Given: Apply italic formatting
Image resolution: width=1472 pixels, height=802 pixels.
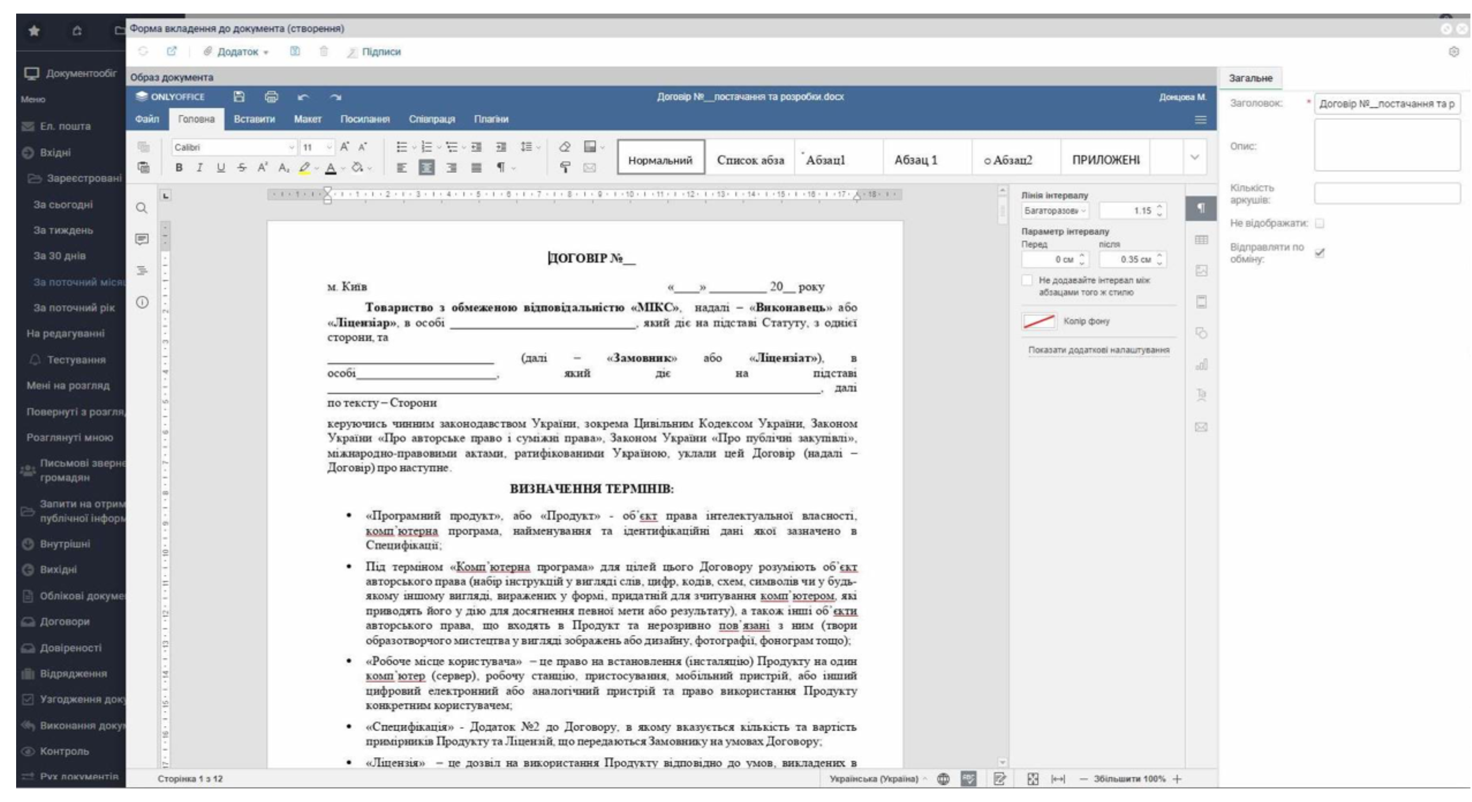Looking at the screenshot, I should (x=199, y=168).
